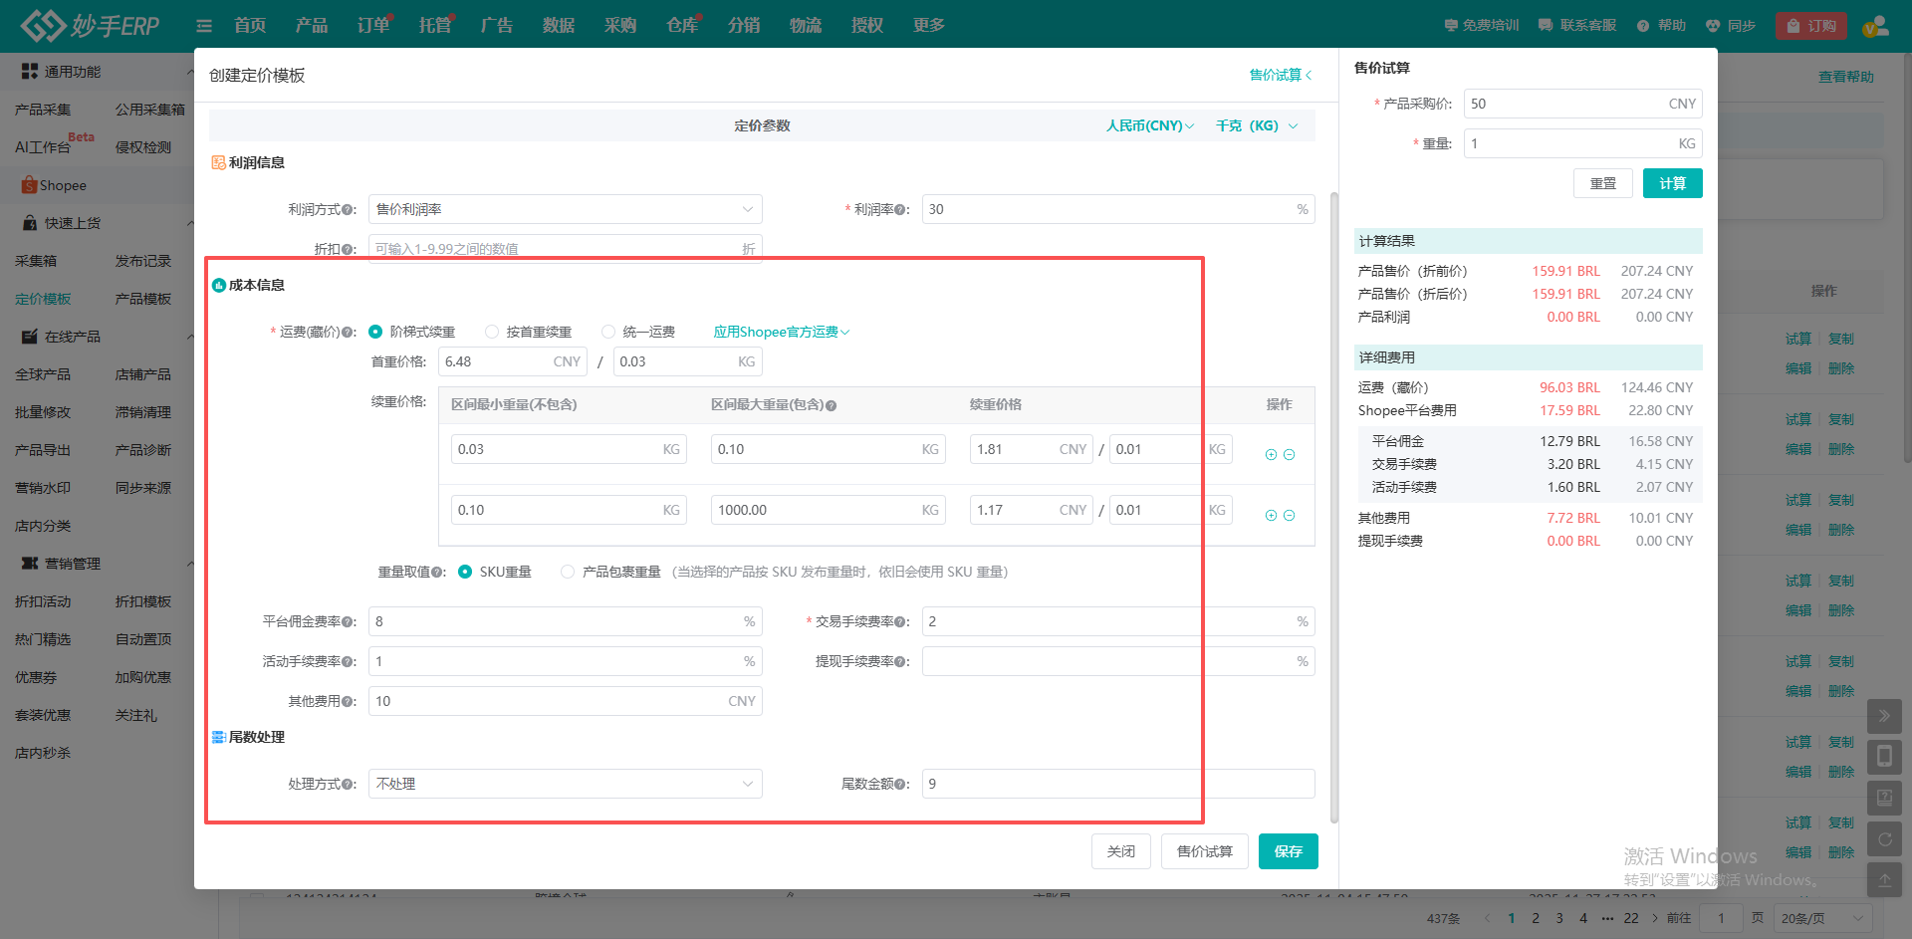Expand the 人民币(CNY) currency dropdown
1912x939 pixels.
1149,125
